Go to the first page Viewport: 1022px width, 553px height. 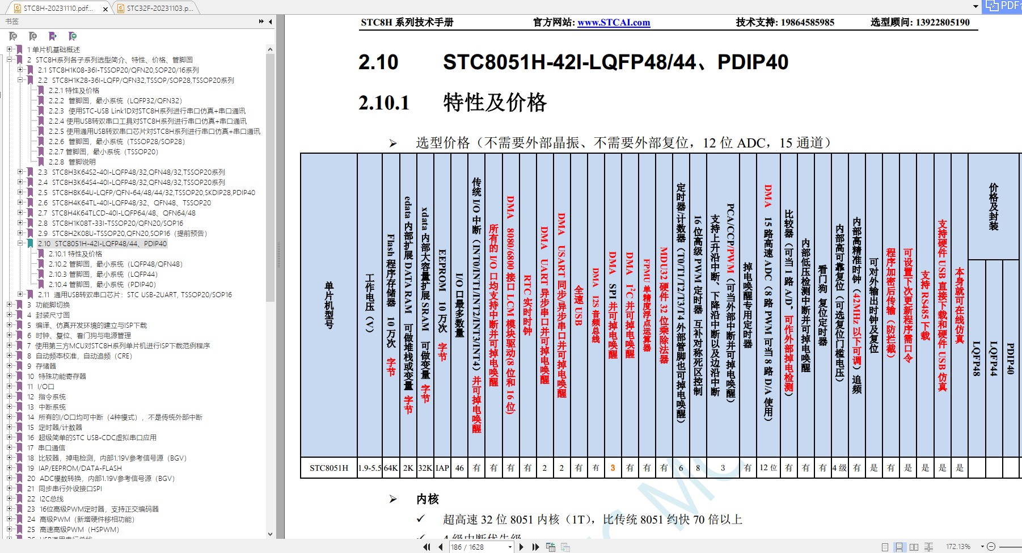tap(426, 547)
